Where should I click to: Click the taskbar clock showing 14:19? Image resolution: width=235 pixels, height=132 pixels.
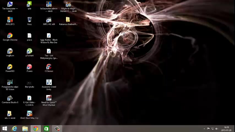226,129
